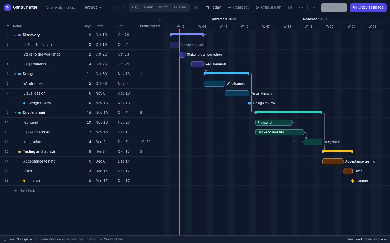The height and width of the screenshot is (243, 390).
Task: Toggle Critical path highlighting
Action: [268, 8]
